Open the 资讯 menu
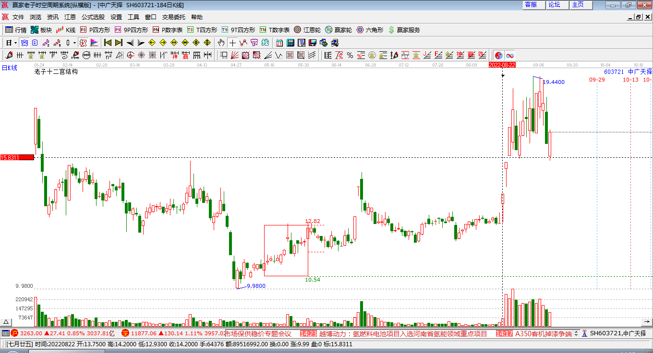Viewport: 653px width, 353px height. point(53,17)
